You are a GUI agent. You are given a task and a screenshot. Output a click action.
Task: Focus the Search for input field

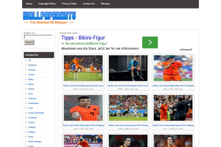pos(38,37)
